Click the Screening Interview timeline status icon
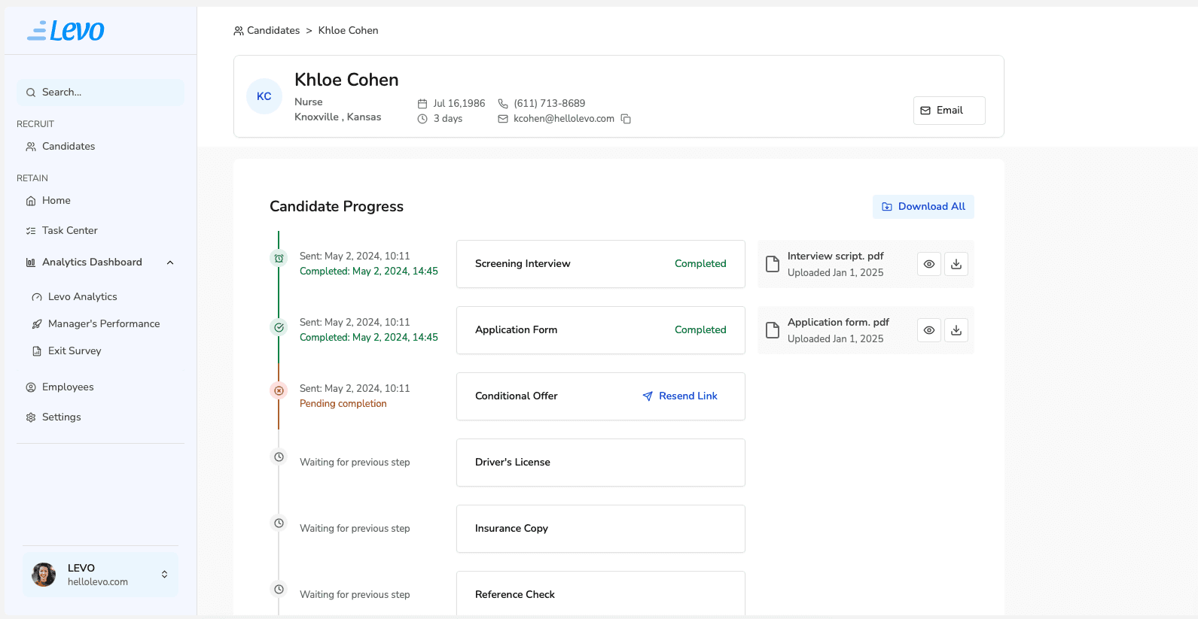Viewport: 1198px width, 619px height. click(x=279, y=258)
